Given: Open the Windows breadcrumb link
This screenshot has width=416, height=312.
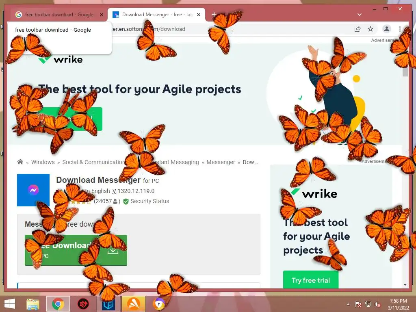Looking at the screenshot, I should point(43,162).
